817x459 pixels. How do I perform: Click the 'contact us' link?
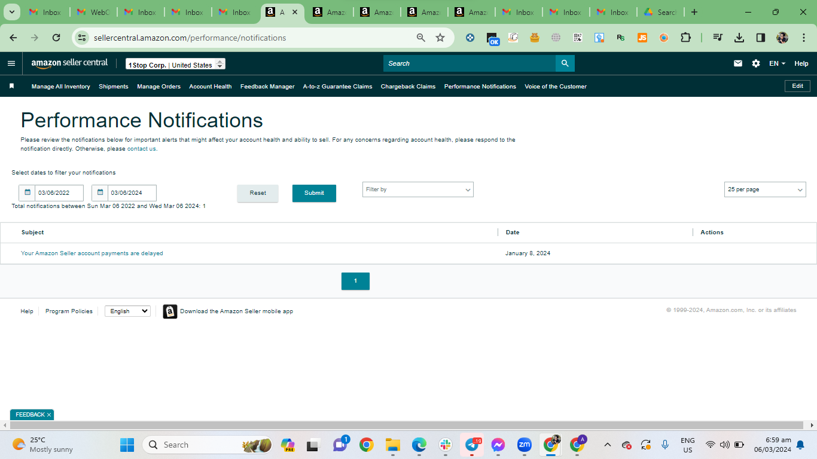point(141,149)
